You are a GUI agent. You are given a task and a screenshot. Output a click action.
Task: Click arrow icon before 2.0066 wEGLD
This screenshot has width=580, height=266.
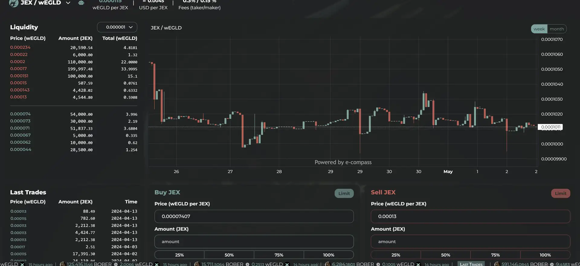[116, 264]
